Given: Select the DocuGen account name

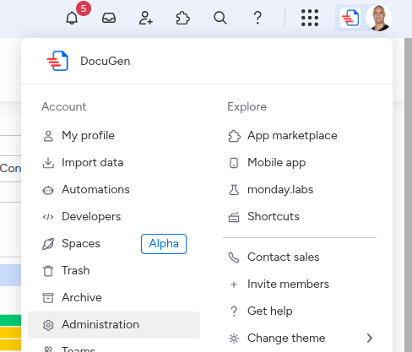Looking at the screenshot, I should tap(106, 61).
